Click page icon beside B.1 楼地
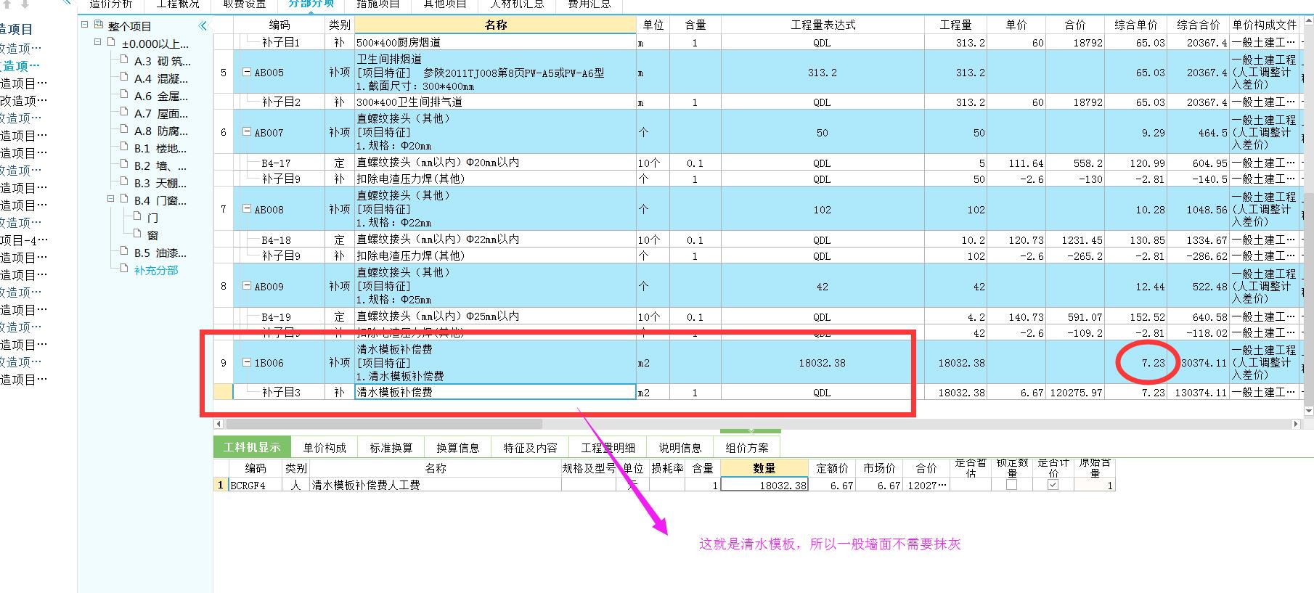 124,147
